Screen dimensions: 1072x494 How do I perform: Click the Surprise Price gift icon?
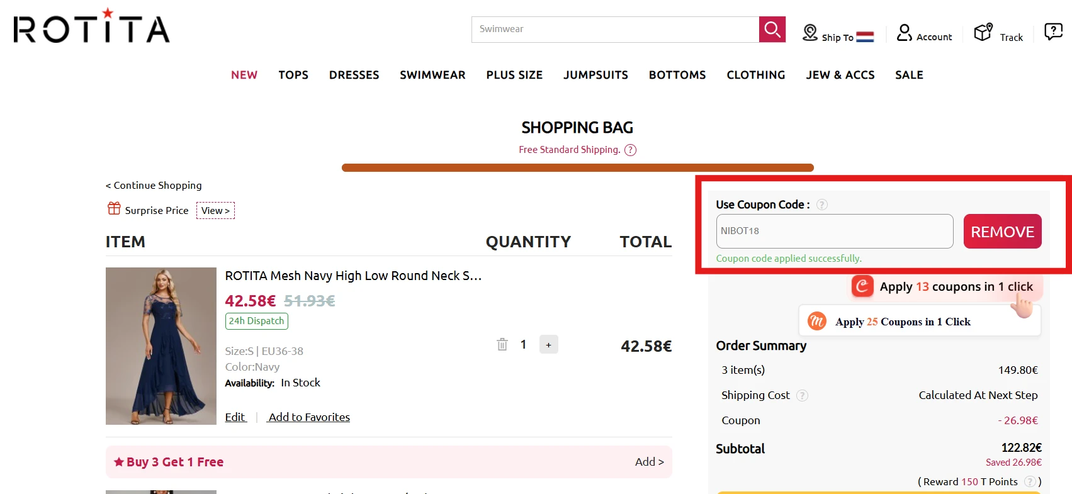(114, 208)
